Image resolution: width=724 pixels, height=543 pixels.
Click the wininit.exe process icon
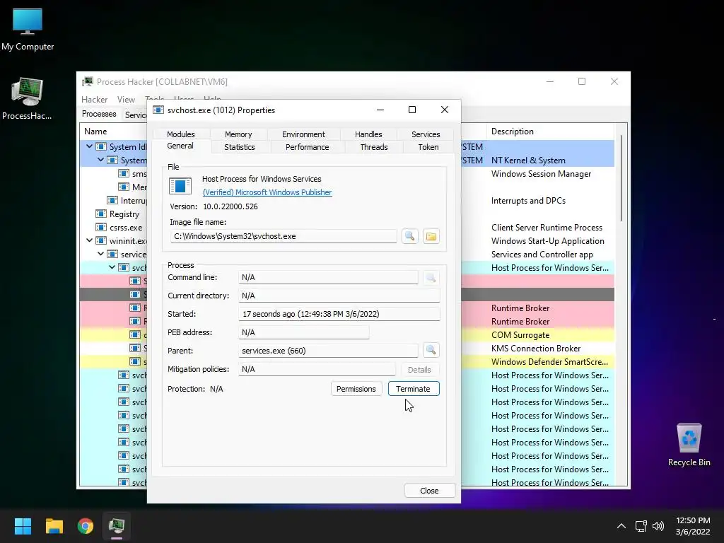[x=100, y=240]
